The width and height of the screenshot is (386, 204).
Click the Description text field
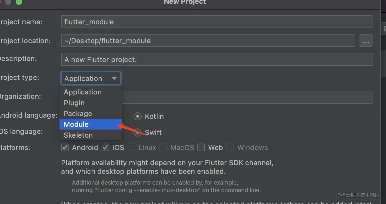coord(216,59)
